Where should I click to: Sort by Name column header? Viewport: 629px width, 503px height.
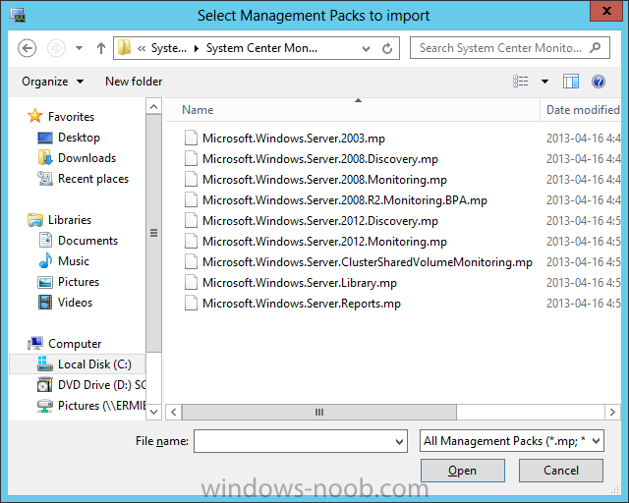(198, 110)
